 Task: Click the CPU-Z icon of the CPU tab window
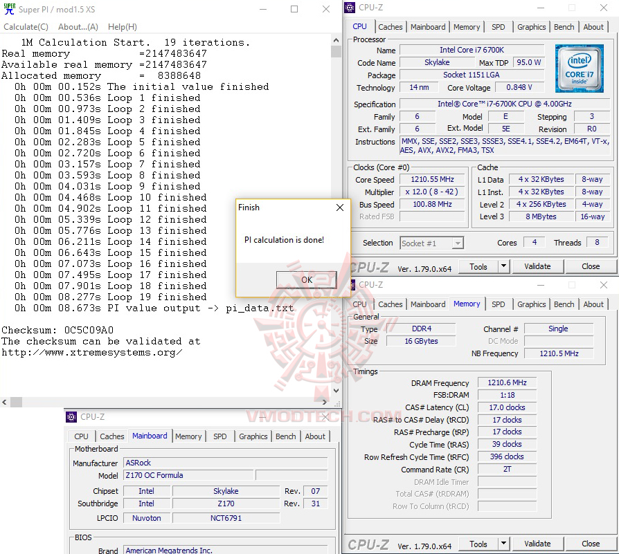tap(350, 8)
